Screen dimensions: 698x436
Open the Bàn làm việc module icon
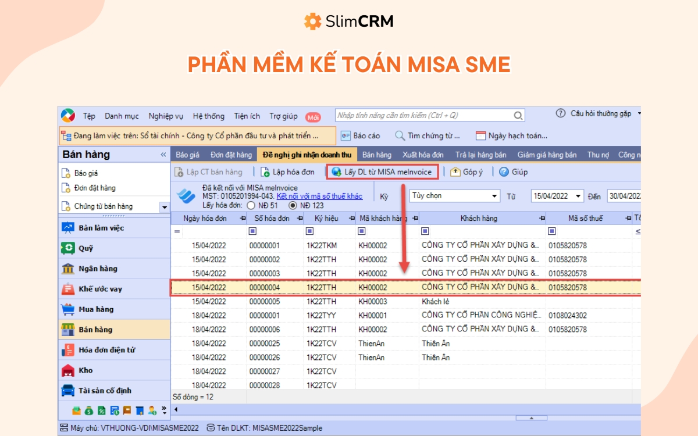pyautogui.click(x=69, y=228)
